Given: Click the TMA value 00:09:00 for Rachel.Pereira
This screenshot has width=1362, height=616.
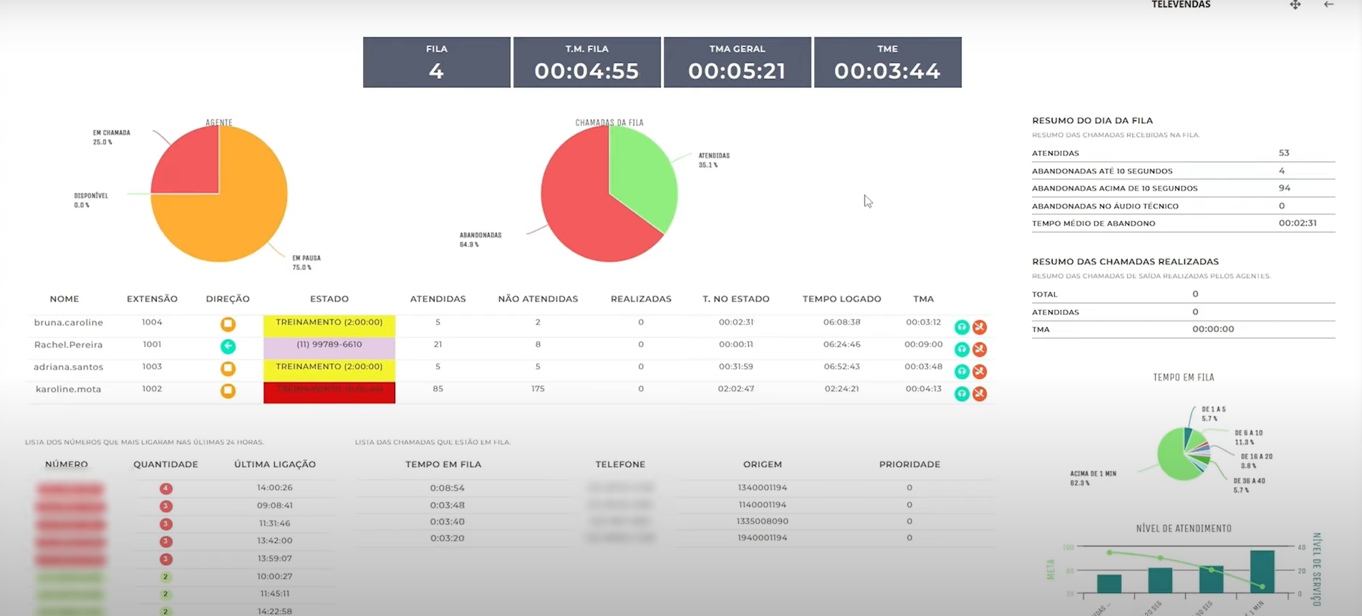Looking at the screenshot, I should point(923,345).
